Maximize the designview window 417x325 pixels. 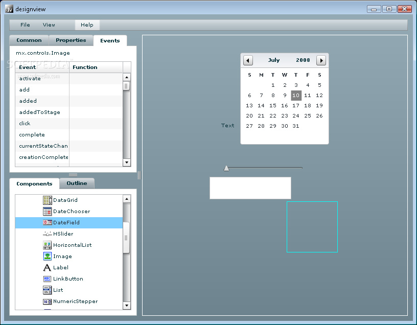pyautogui.click(x=389, y=9)
